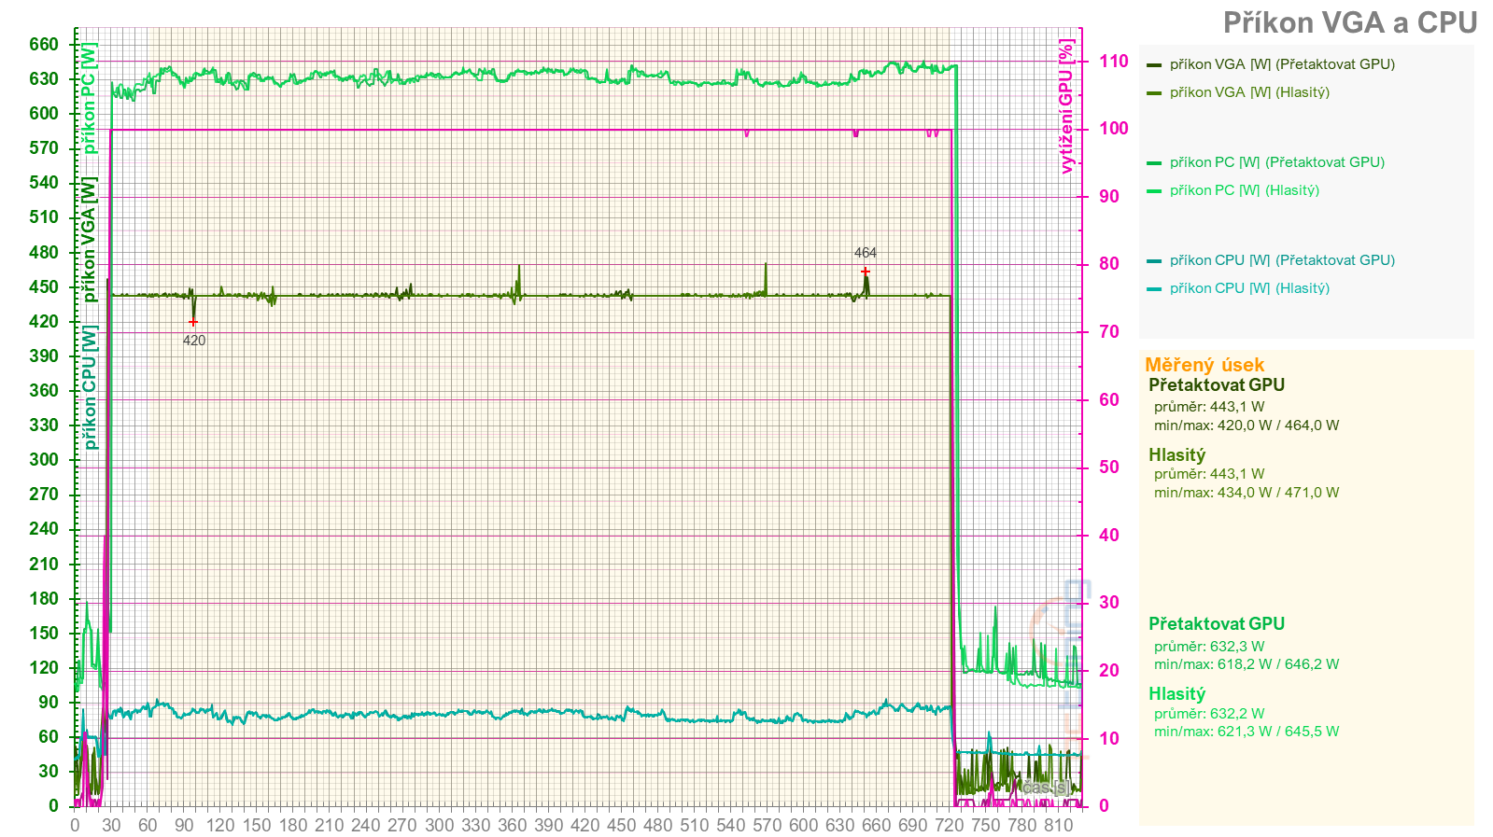Select legend entry 'příkon CPU [W] (Přetaktovat GPU)'
This screenshot has width=1493, height=837.
click(1282, 260)
